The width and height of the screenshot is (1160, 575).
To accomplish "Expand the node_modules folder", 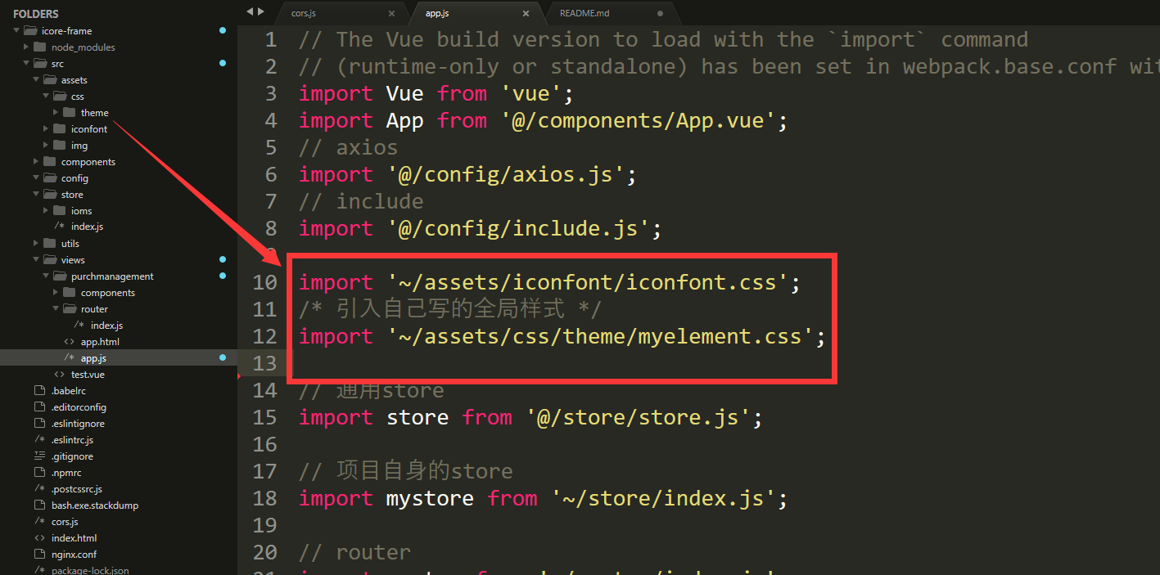I will click(26, 47).
